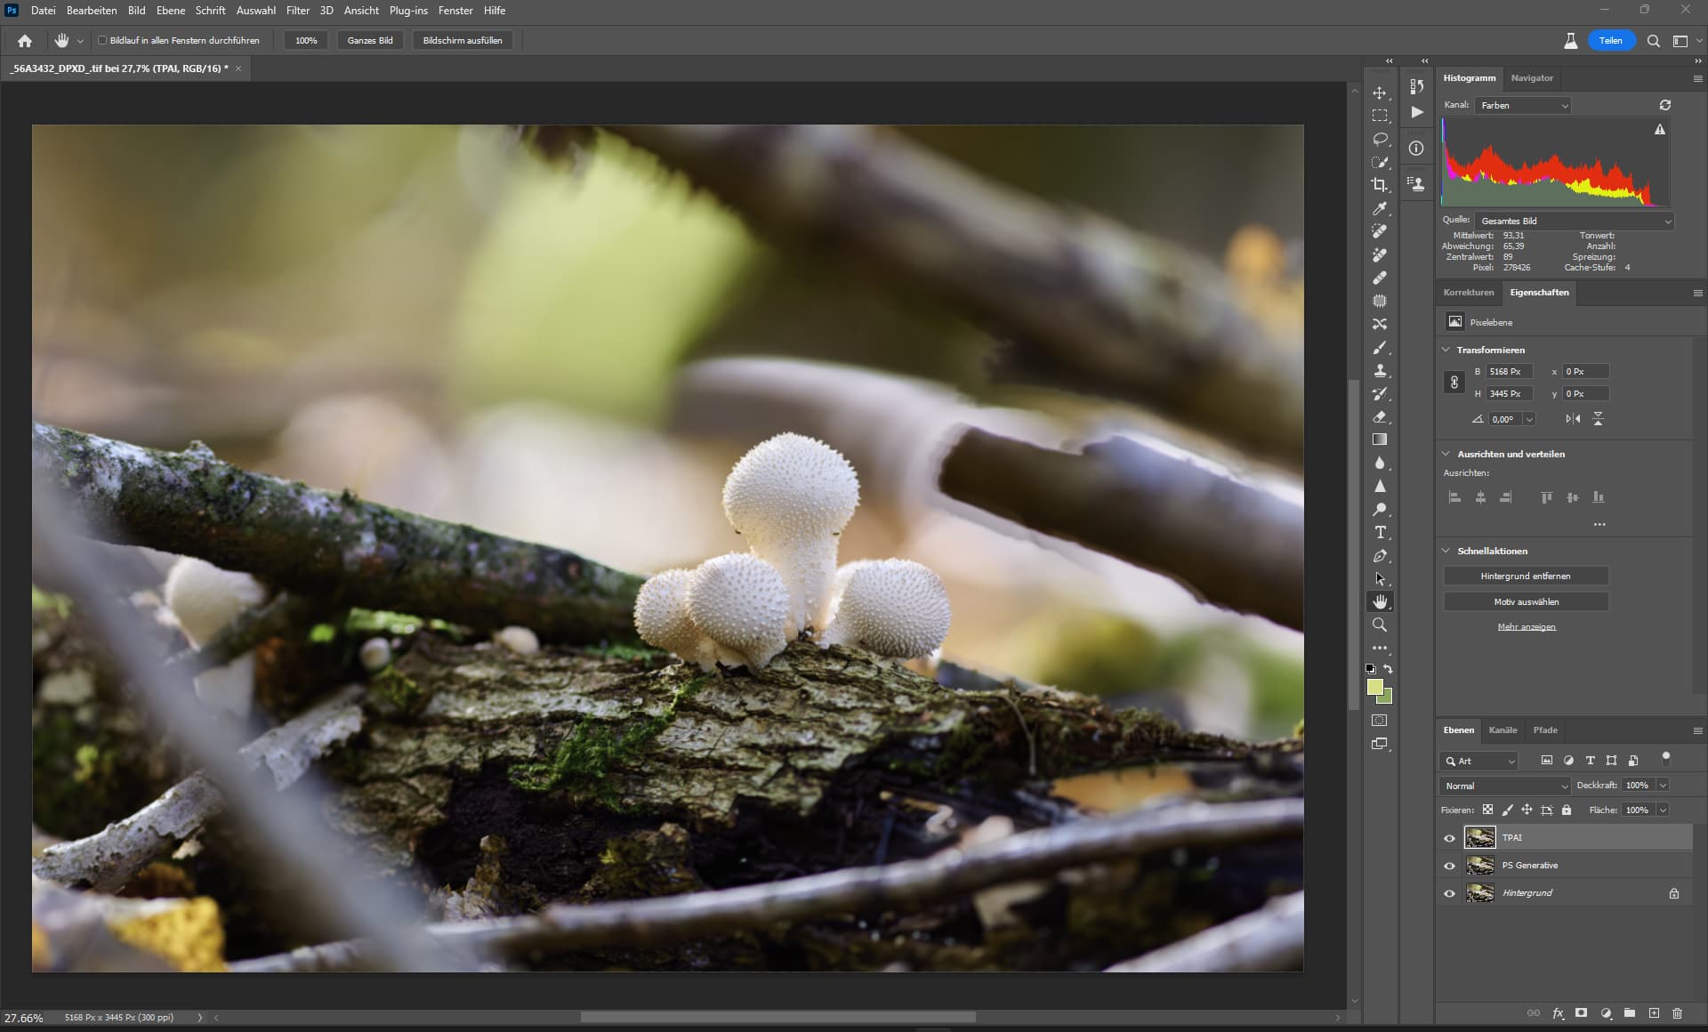The height and width of the screenshot is (1032, 1708).
Task: Click the foreground color swatch
Action: pyautogui.click(x=1375, y=687)
